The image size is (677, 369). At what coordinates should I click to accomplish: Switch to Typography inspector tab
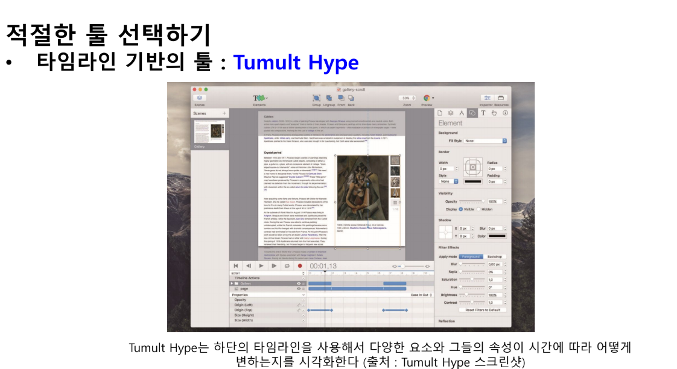[x=483, y=113]
